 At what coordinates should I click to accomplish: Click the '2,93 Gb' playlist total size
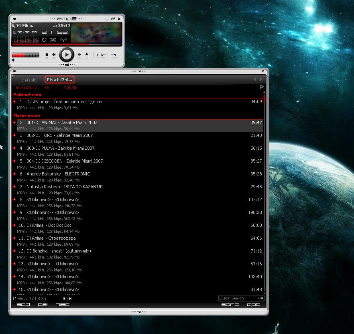pyautogui.click(x=70, y=88)
